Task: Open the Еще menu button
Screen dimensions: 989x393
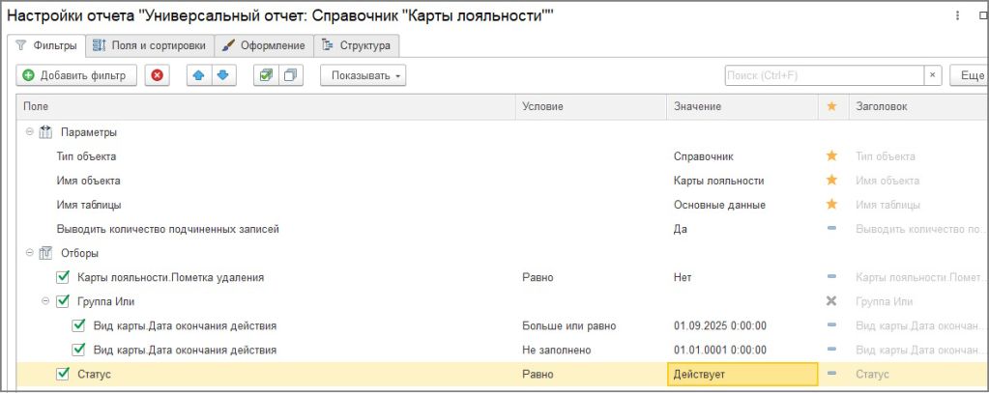Action: pyautogui.click(x=969, y=75)
